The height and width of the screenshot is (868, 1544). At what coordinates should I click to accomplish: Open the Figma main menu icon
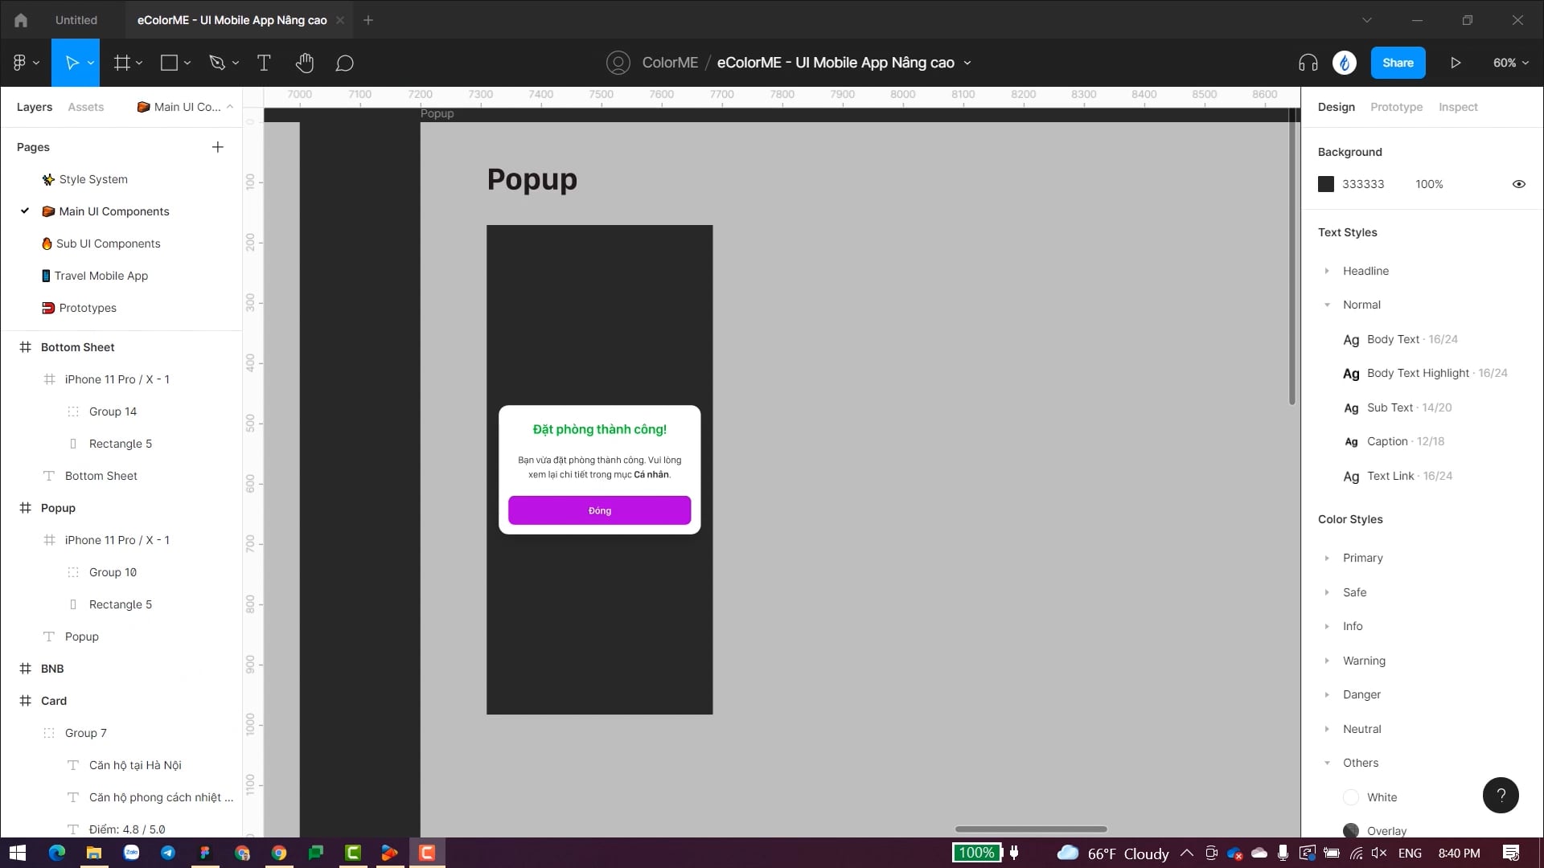[x=19, y=63]
